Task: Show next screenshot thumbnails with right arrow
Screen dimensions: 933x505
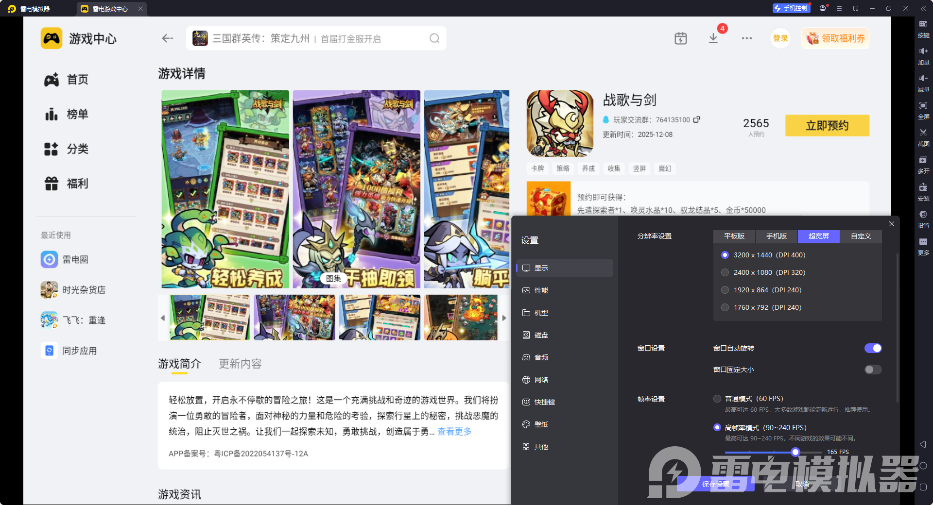Action: (504, 318)
